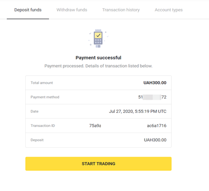Viewport: 209px width, 191px height.
Task: Click the START TRADING button
Action: pyautogui.click(x=98, y=164)
